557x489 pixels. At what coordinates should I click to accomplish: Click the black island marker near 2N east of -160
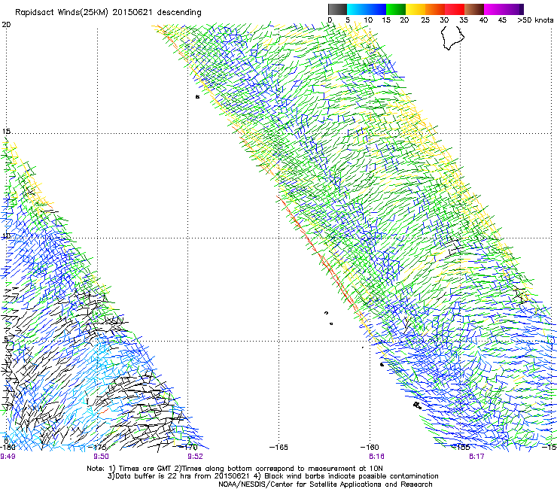[417, 405]
